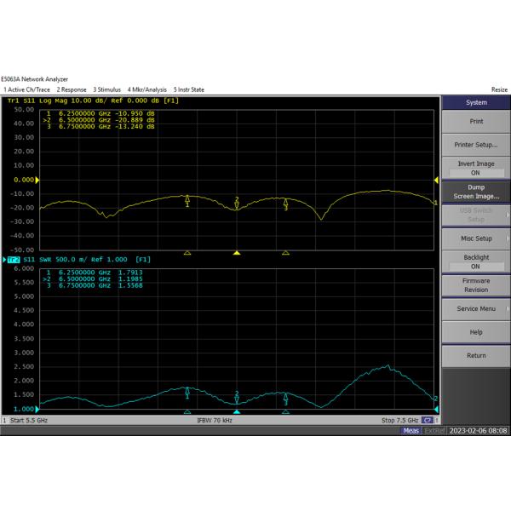Open the Stimulus menu
The height and width of the screenshot is (511, 511).
click(107, 89)
